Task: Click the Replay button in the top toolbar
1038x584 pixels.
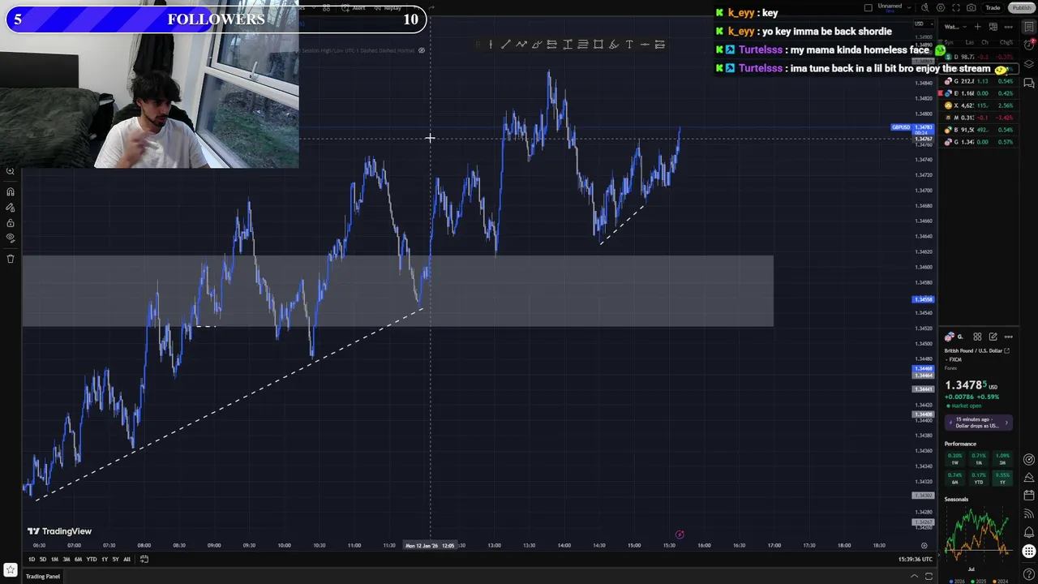Action: coord(388,8)
